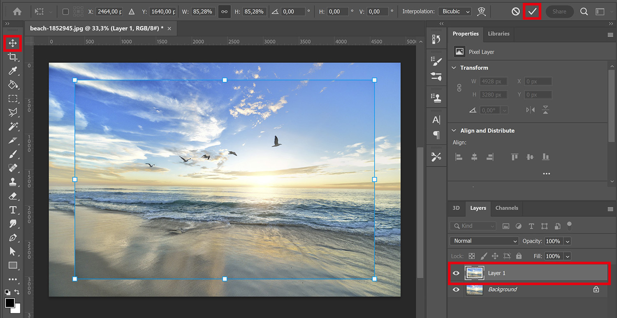Hide the Background layer

click(x=456, y=289)
